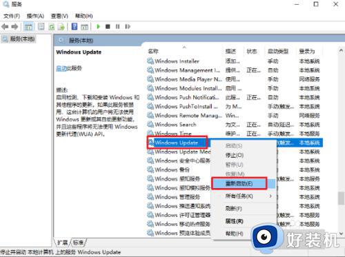This screenshot has width=345, height=257.
Task: Choose 帮助(H) in the context menu
Action: click(x=235, y=234)
